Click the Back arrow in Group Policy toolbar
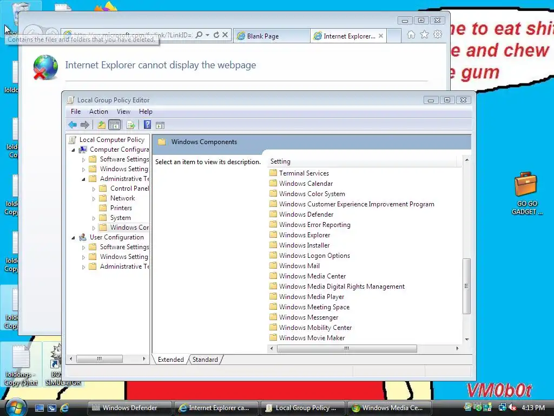Screen dimensions: 554x416 pos(73,125)
